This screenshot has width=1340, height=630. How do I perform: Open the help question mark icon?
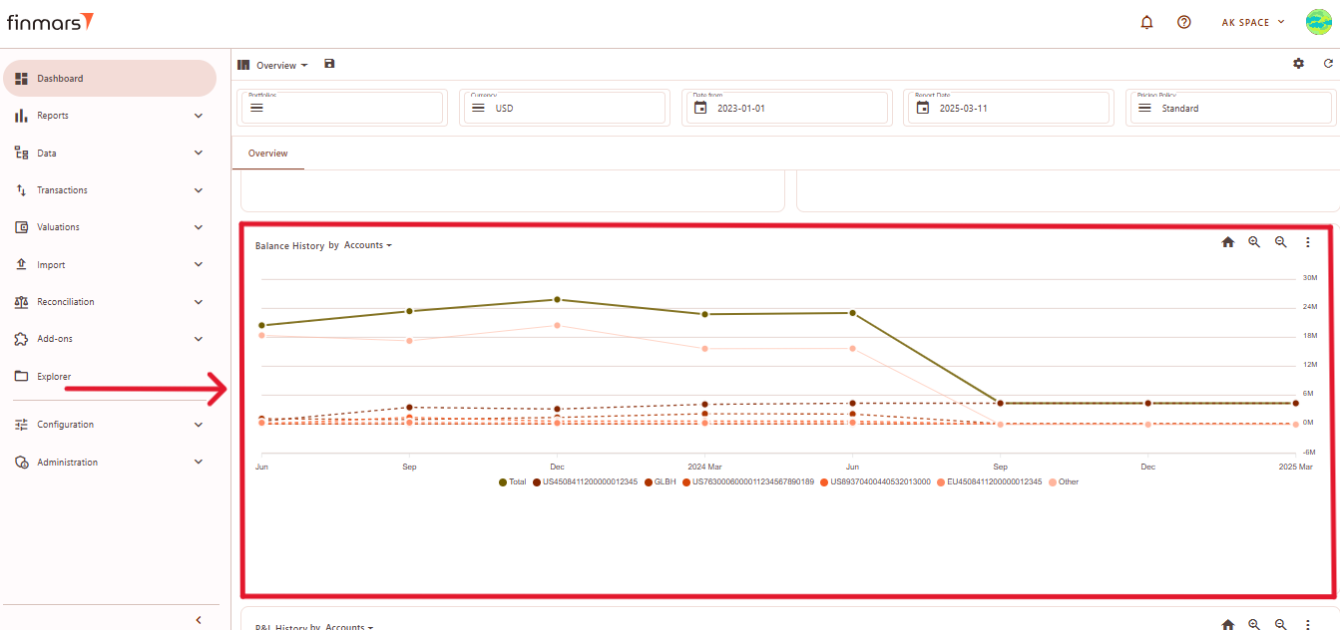tap(1184, 22)
